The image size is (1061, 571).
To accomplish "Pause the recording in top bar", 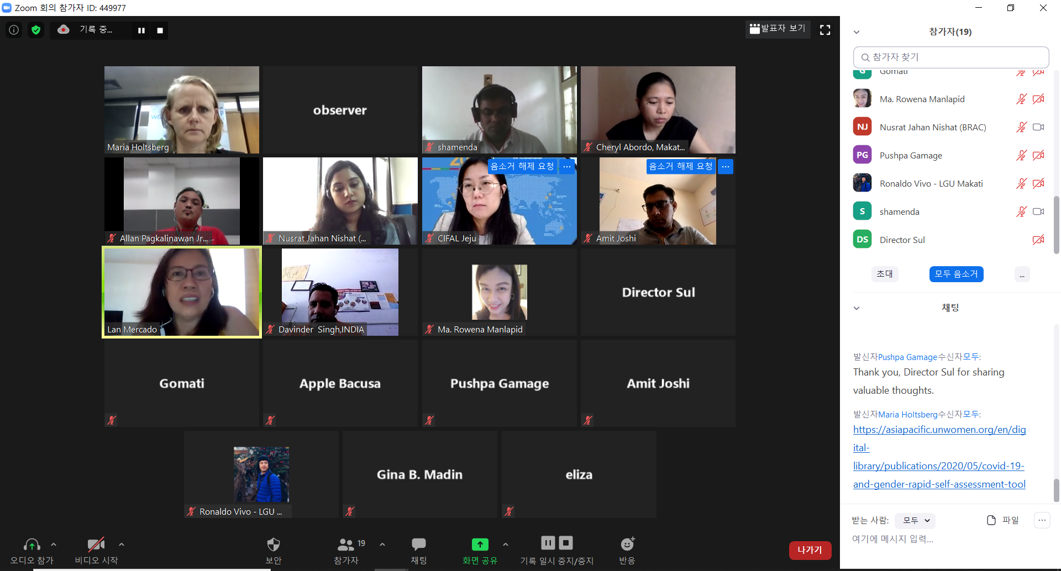I will [141, 30].
